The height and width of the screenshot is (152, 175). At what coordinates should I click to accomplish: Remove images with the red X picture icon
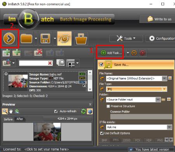38,53
